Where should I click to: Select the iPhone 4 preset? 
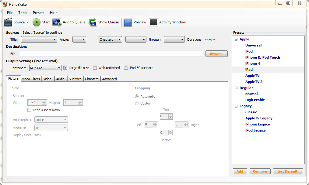tap(252, 63)
